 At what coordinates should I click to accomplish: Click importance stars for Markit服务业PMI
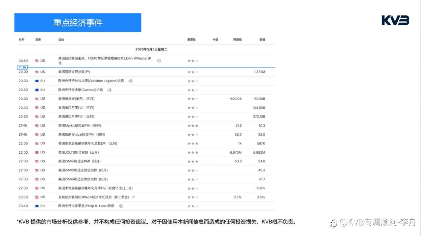[x=193, y=126]
